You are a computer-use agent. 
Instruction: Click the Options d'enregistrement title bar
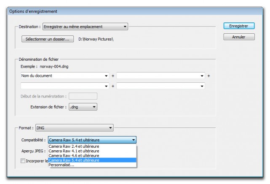click(x=135, y=11)
